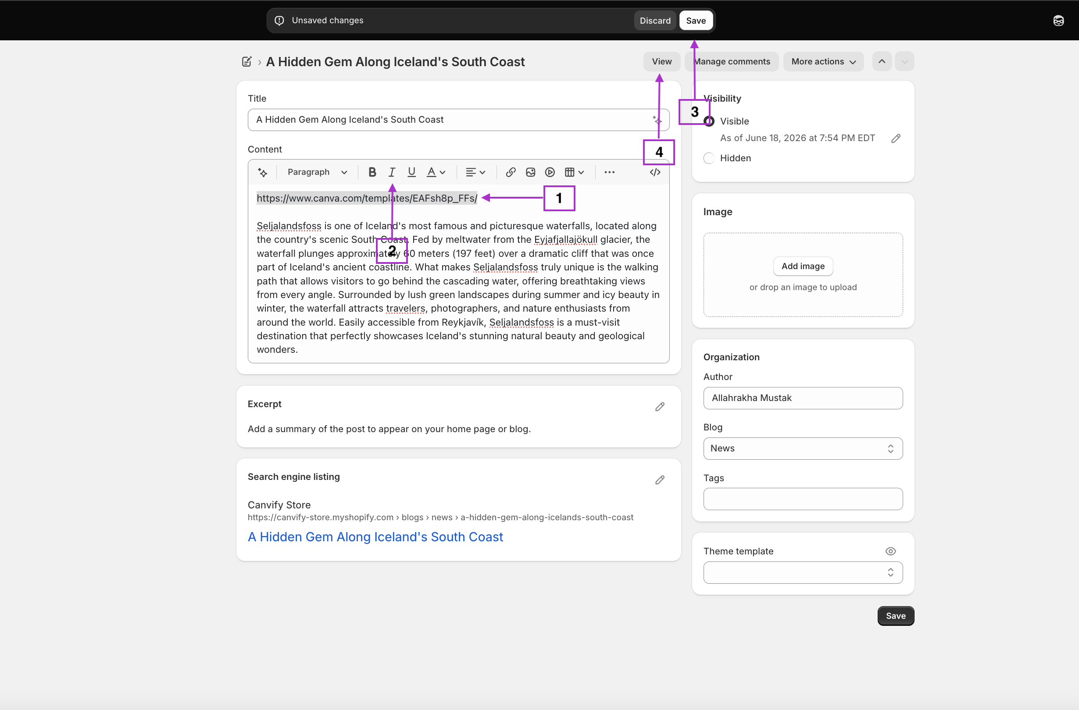Click the Canva URL in the content editor
Viewport: 1079px width, 710px height.
(367, 199)
